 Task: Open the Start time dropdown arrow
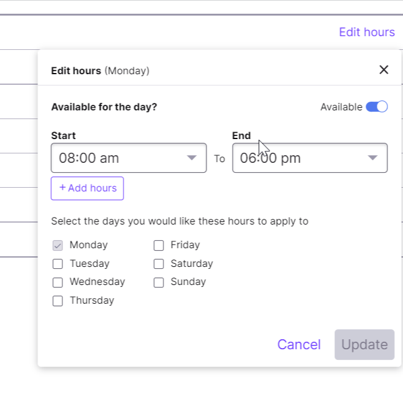tap(192, 158)
